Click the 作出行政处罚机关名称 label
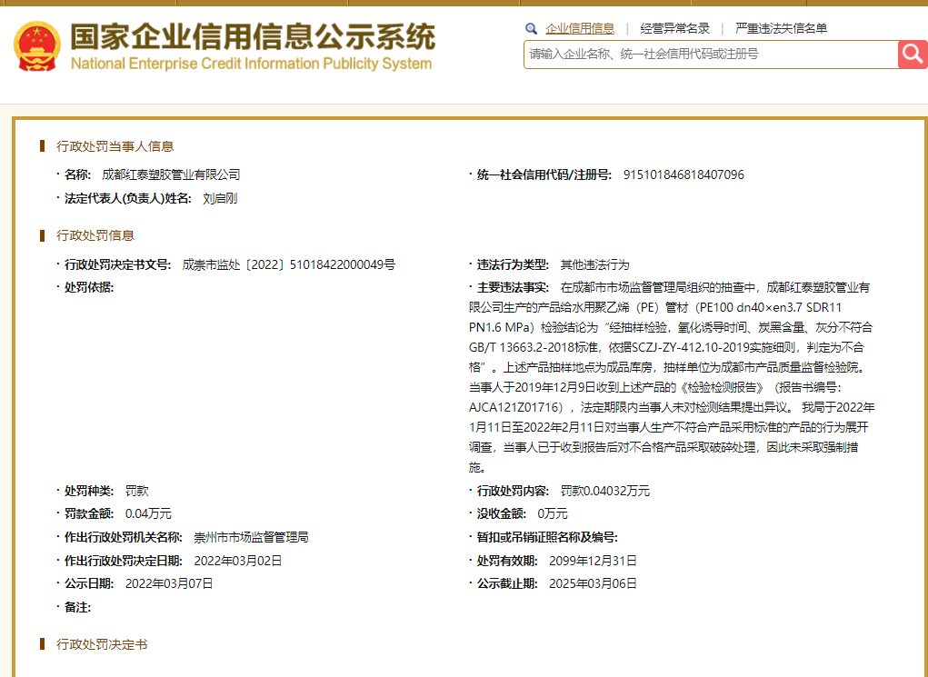 click(x=123, y=537)
